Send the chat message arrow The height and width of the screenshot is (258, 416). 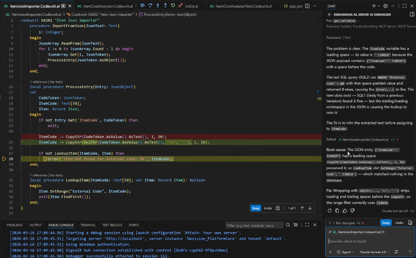click(410, 252)
